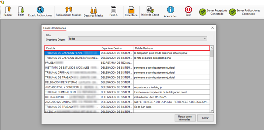Start Descarga Masiva from toolbar

(93, 10)
